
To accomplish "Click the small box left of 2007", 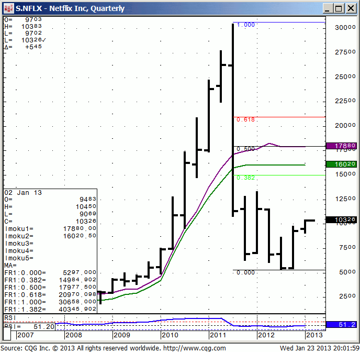I will tap(7, 333).
